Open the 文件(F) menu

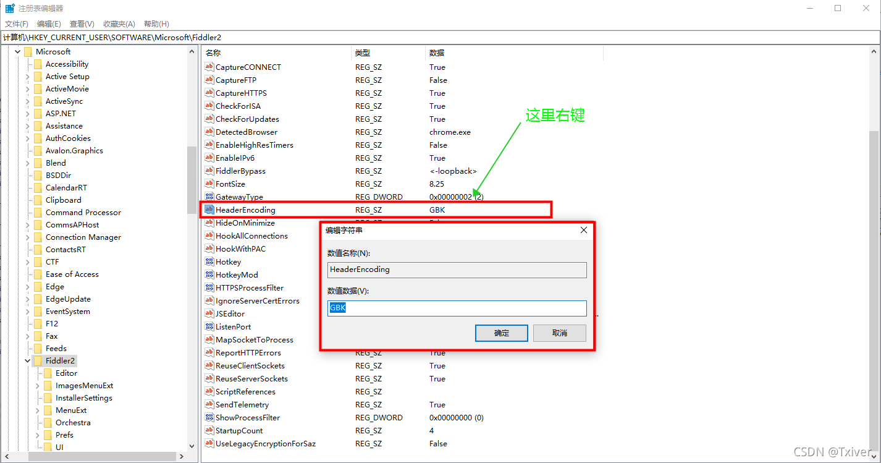[x=17, y=23]
